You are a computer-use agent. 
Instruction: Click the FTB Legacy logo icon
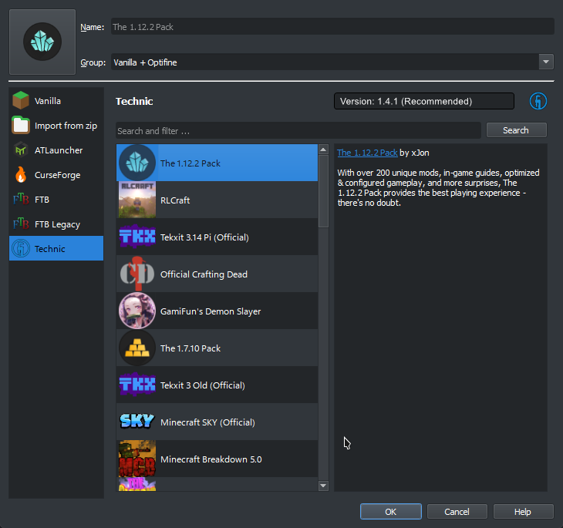point(21,224)
